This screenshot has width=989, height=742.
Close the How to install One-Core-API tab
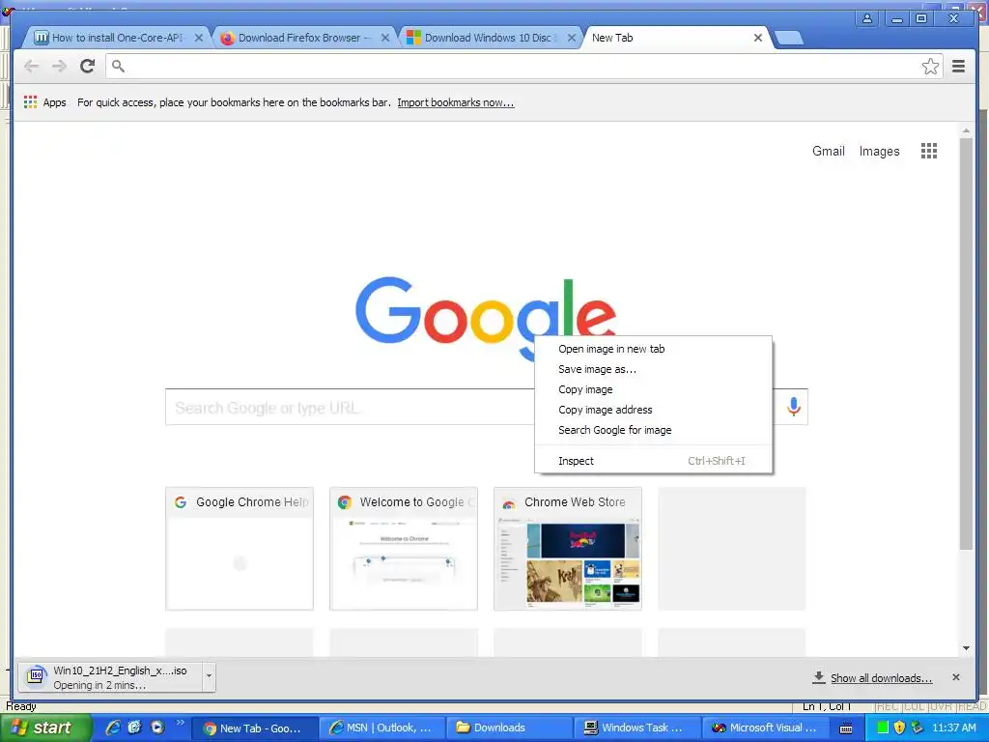(199, 38)
